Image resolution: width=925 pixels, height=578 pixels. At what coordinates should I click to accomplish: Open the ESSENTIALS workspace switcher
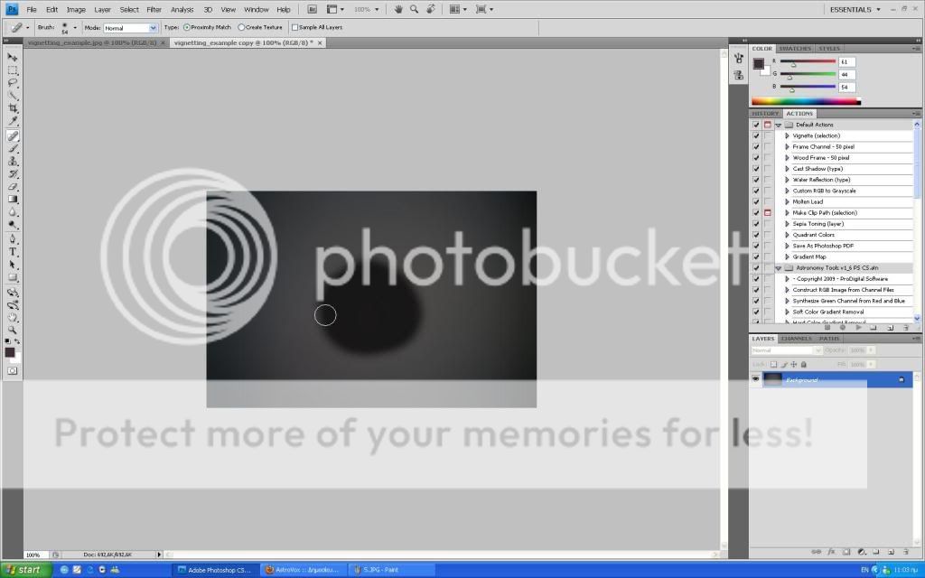tap(855, 9)
